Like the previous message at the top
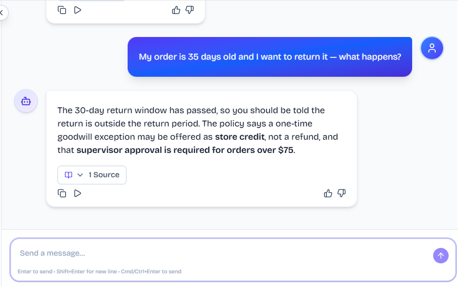Viewport: 458px width, 286px height. click(176, 10)
